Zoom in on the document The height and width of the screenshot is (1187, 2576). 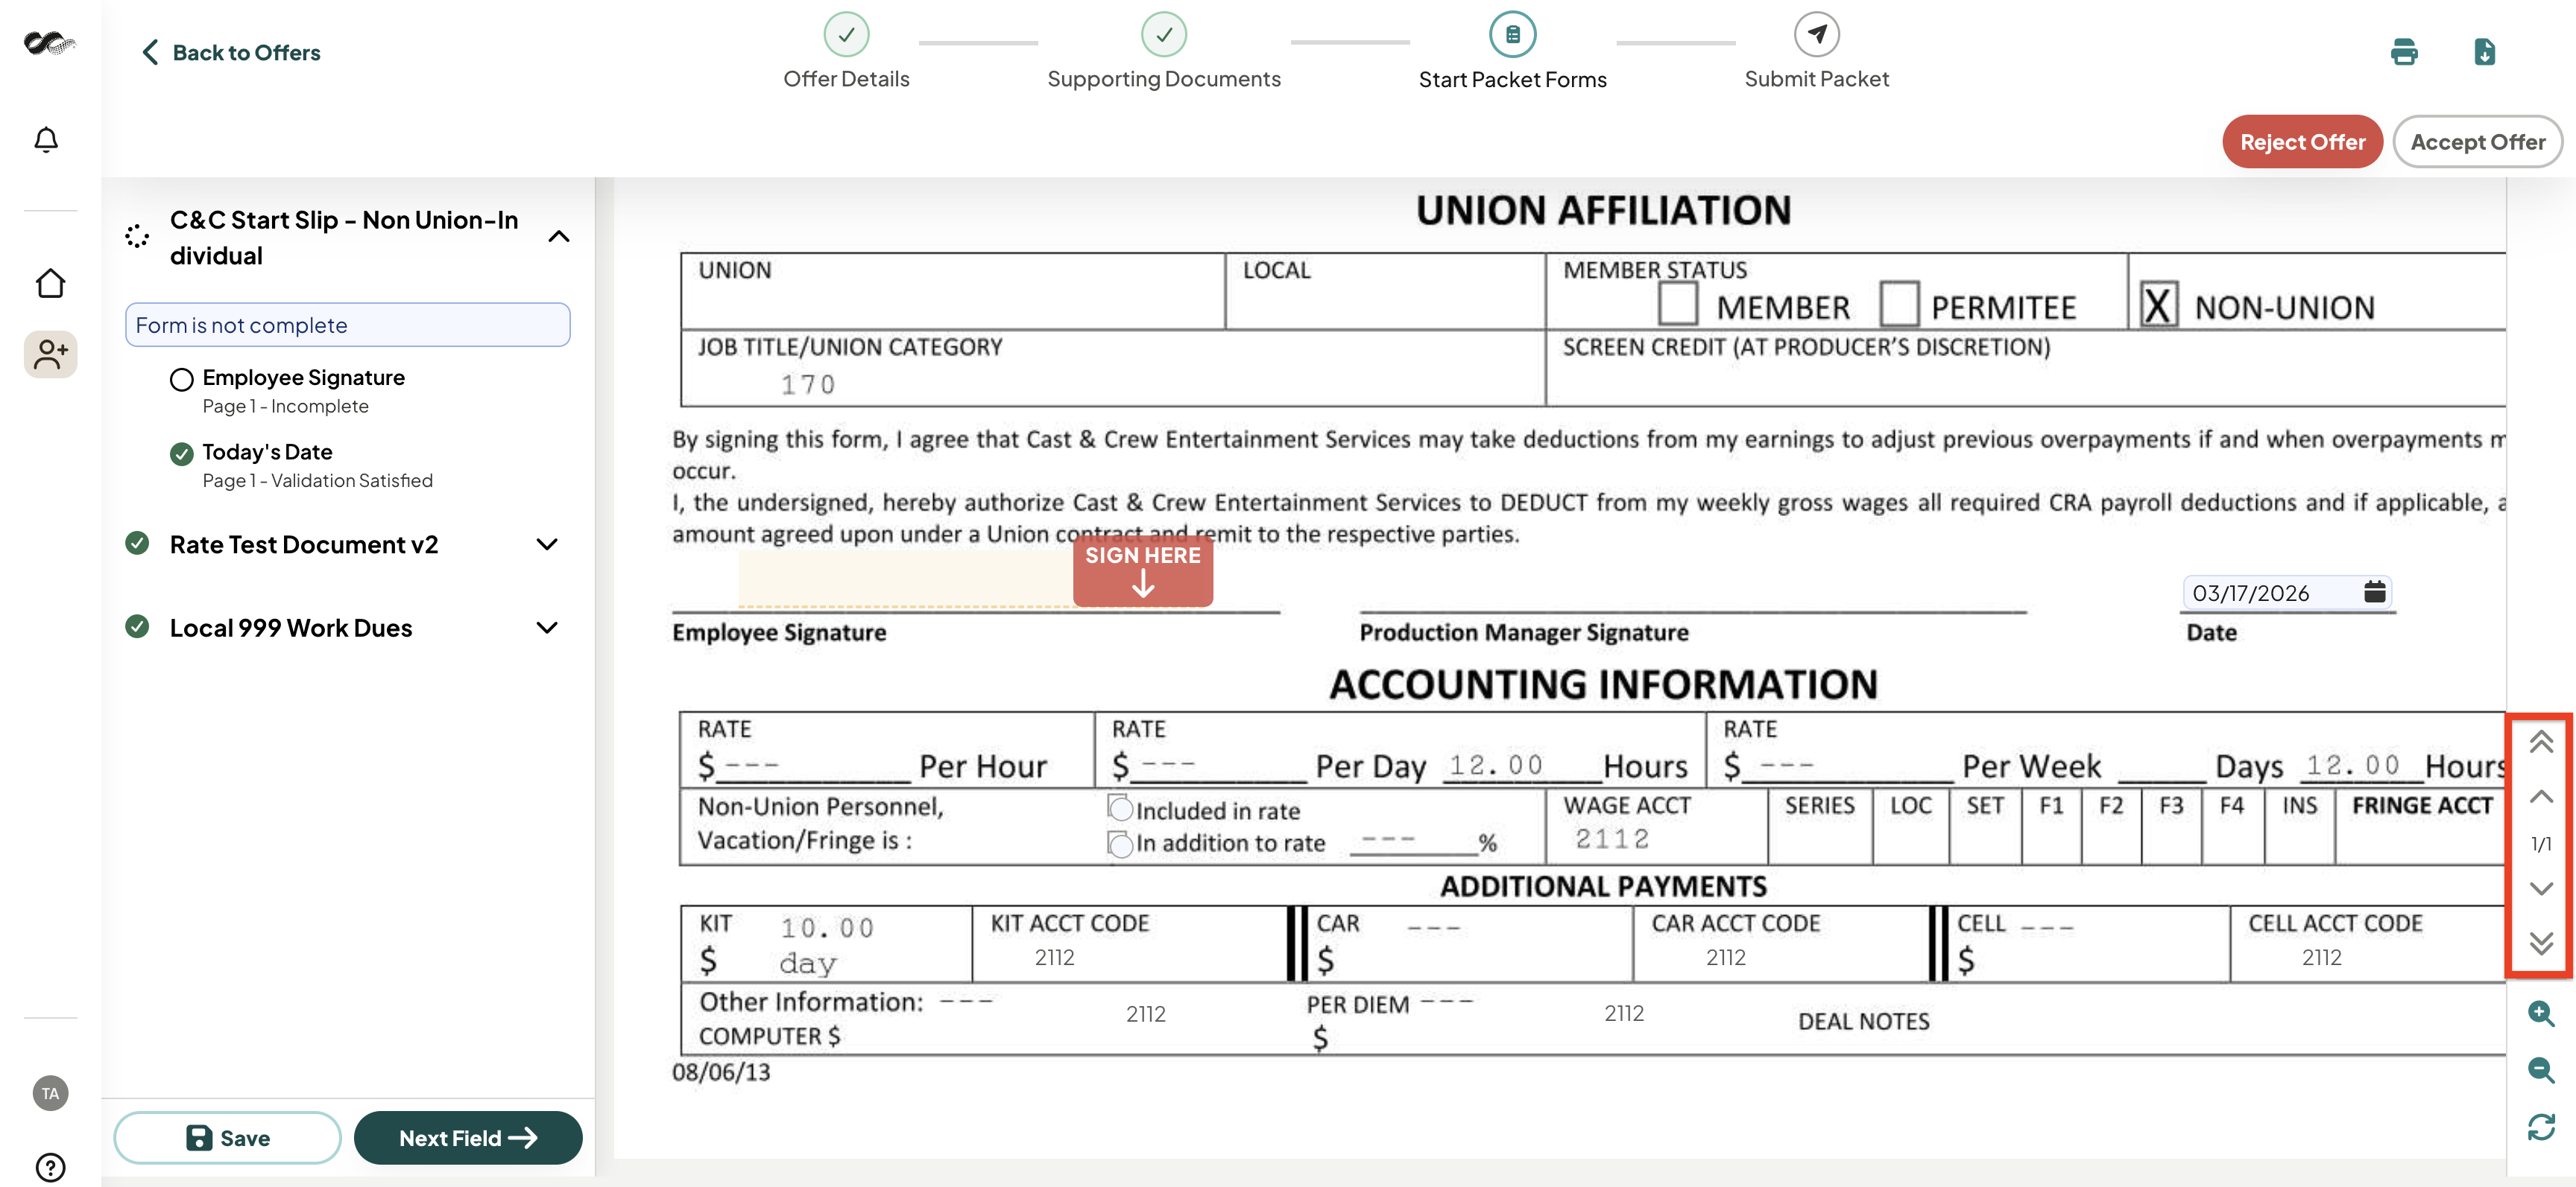(x=2541, y=1013)
